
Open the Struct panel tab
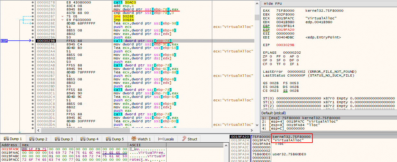190,139
